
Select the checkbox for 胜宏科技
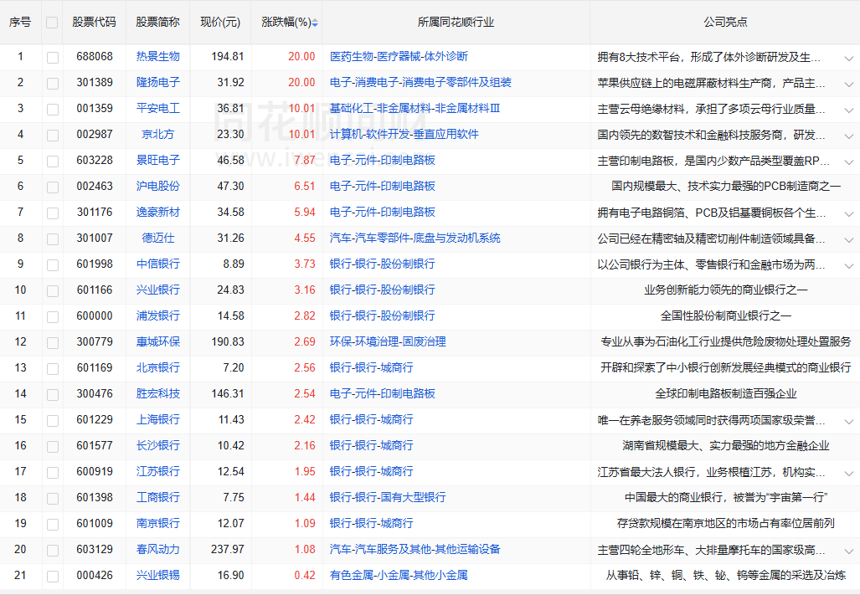53,395
